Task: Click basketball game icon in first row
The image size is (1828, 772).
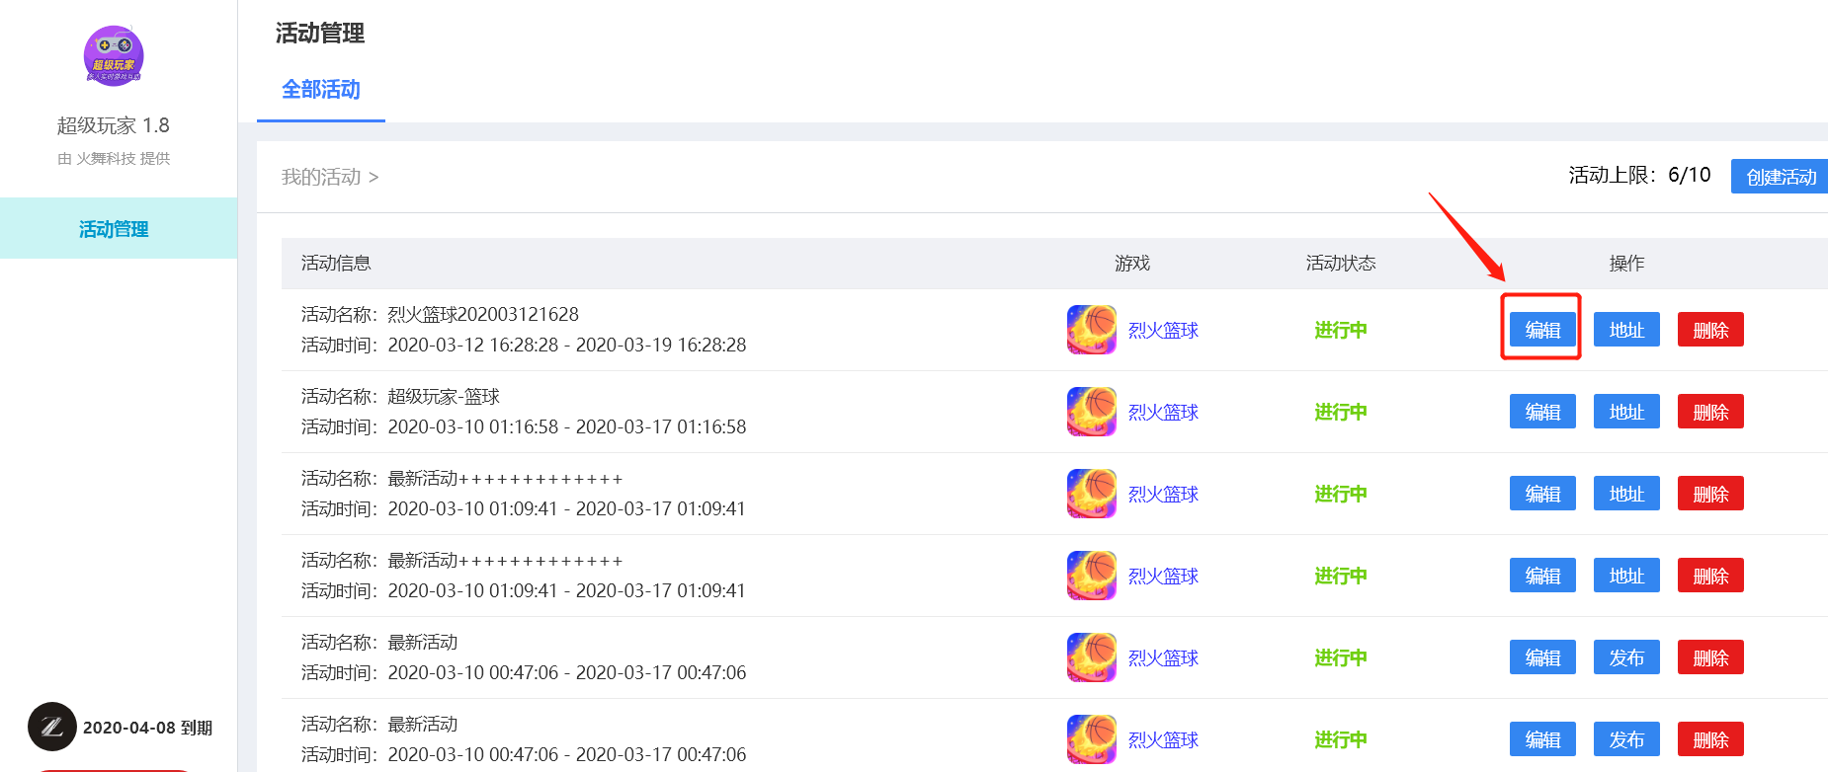Action: [x=1091, y=330]
